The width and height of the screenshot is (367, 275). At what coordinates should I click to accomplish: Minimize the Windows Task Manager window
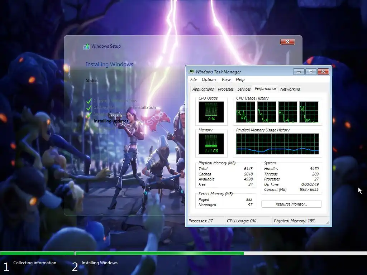click(x=299, y=72)
